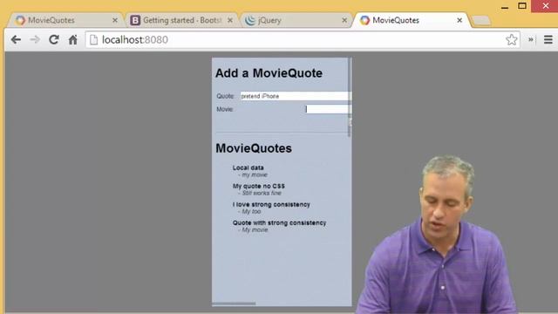Close the active MovieQuotes tab

point(459,20)
